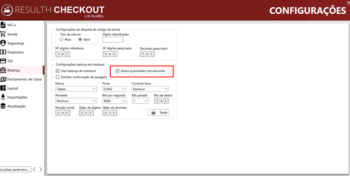Expand the Marca dropdown showing Toledo

(76, 89)
